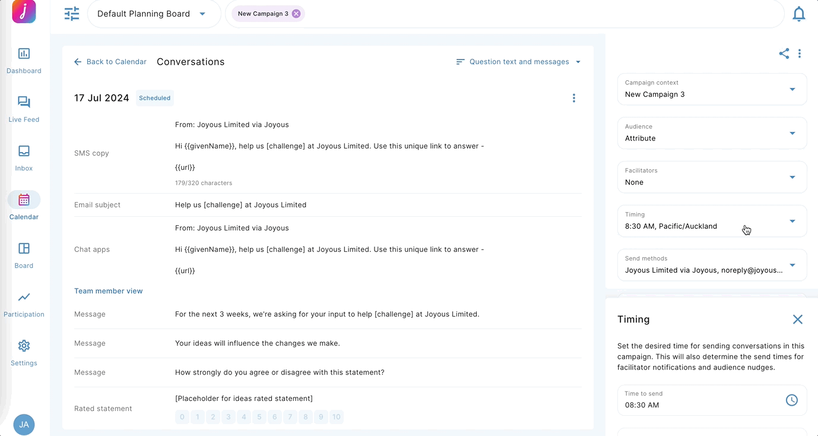Open the JA user avatar
Screen dimensions: 818x436
pyautogui.click(x=24, y=425)
